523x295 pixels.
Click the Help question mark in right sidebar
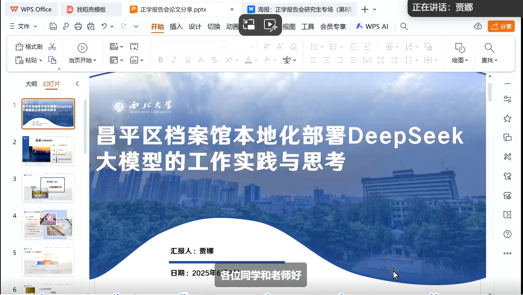[507, 234]
